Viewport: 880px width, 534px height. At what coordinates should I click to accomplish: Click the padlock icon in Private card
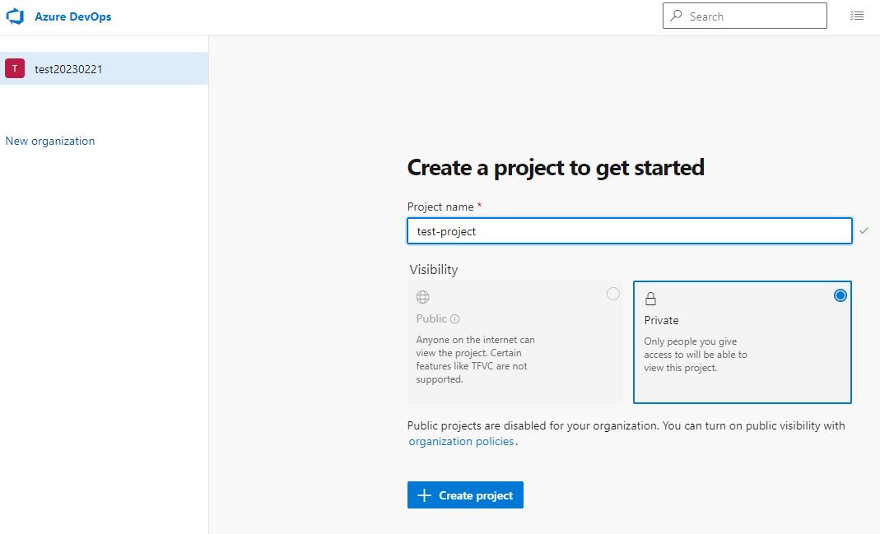click(x=650, y=299)
